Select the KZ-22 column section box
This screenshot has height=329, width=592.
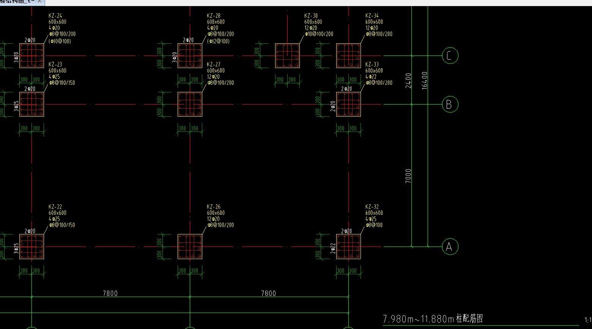[31, 247]
